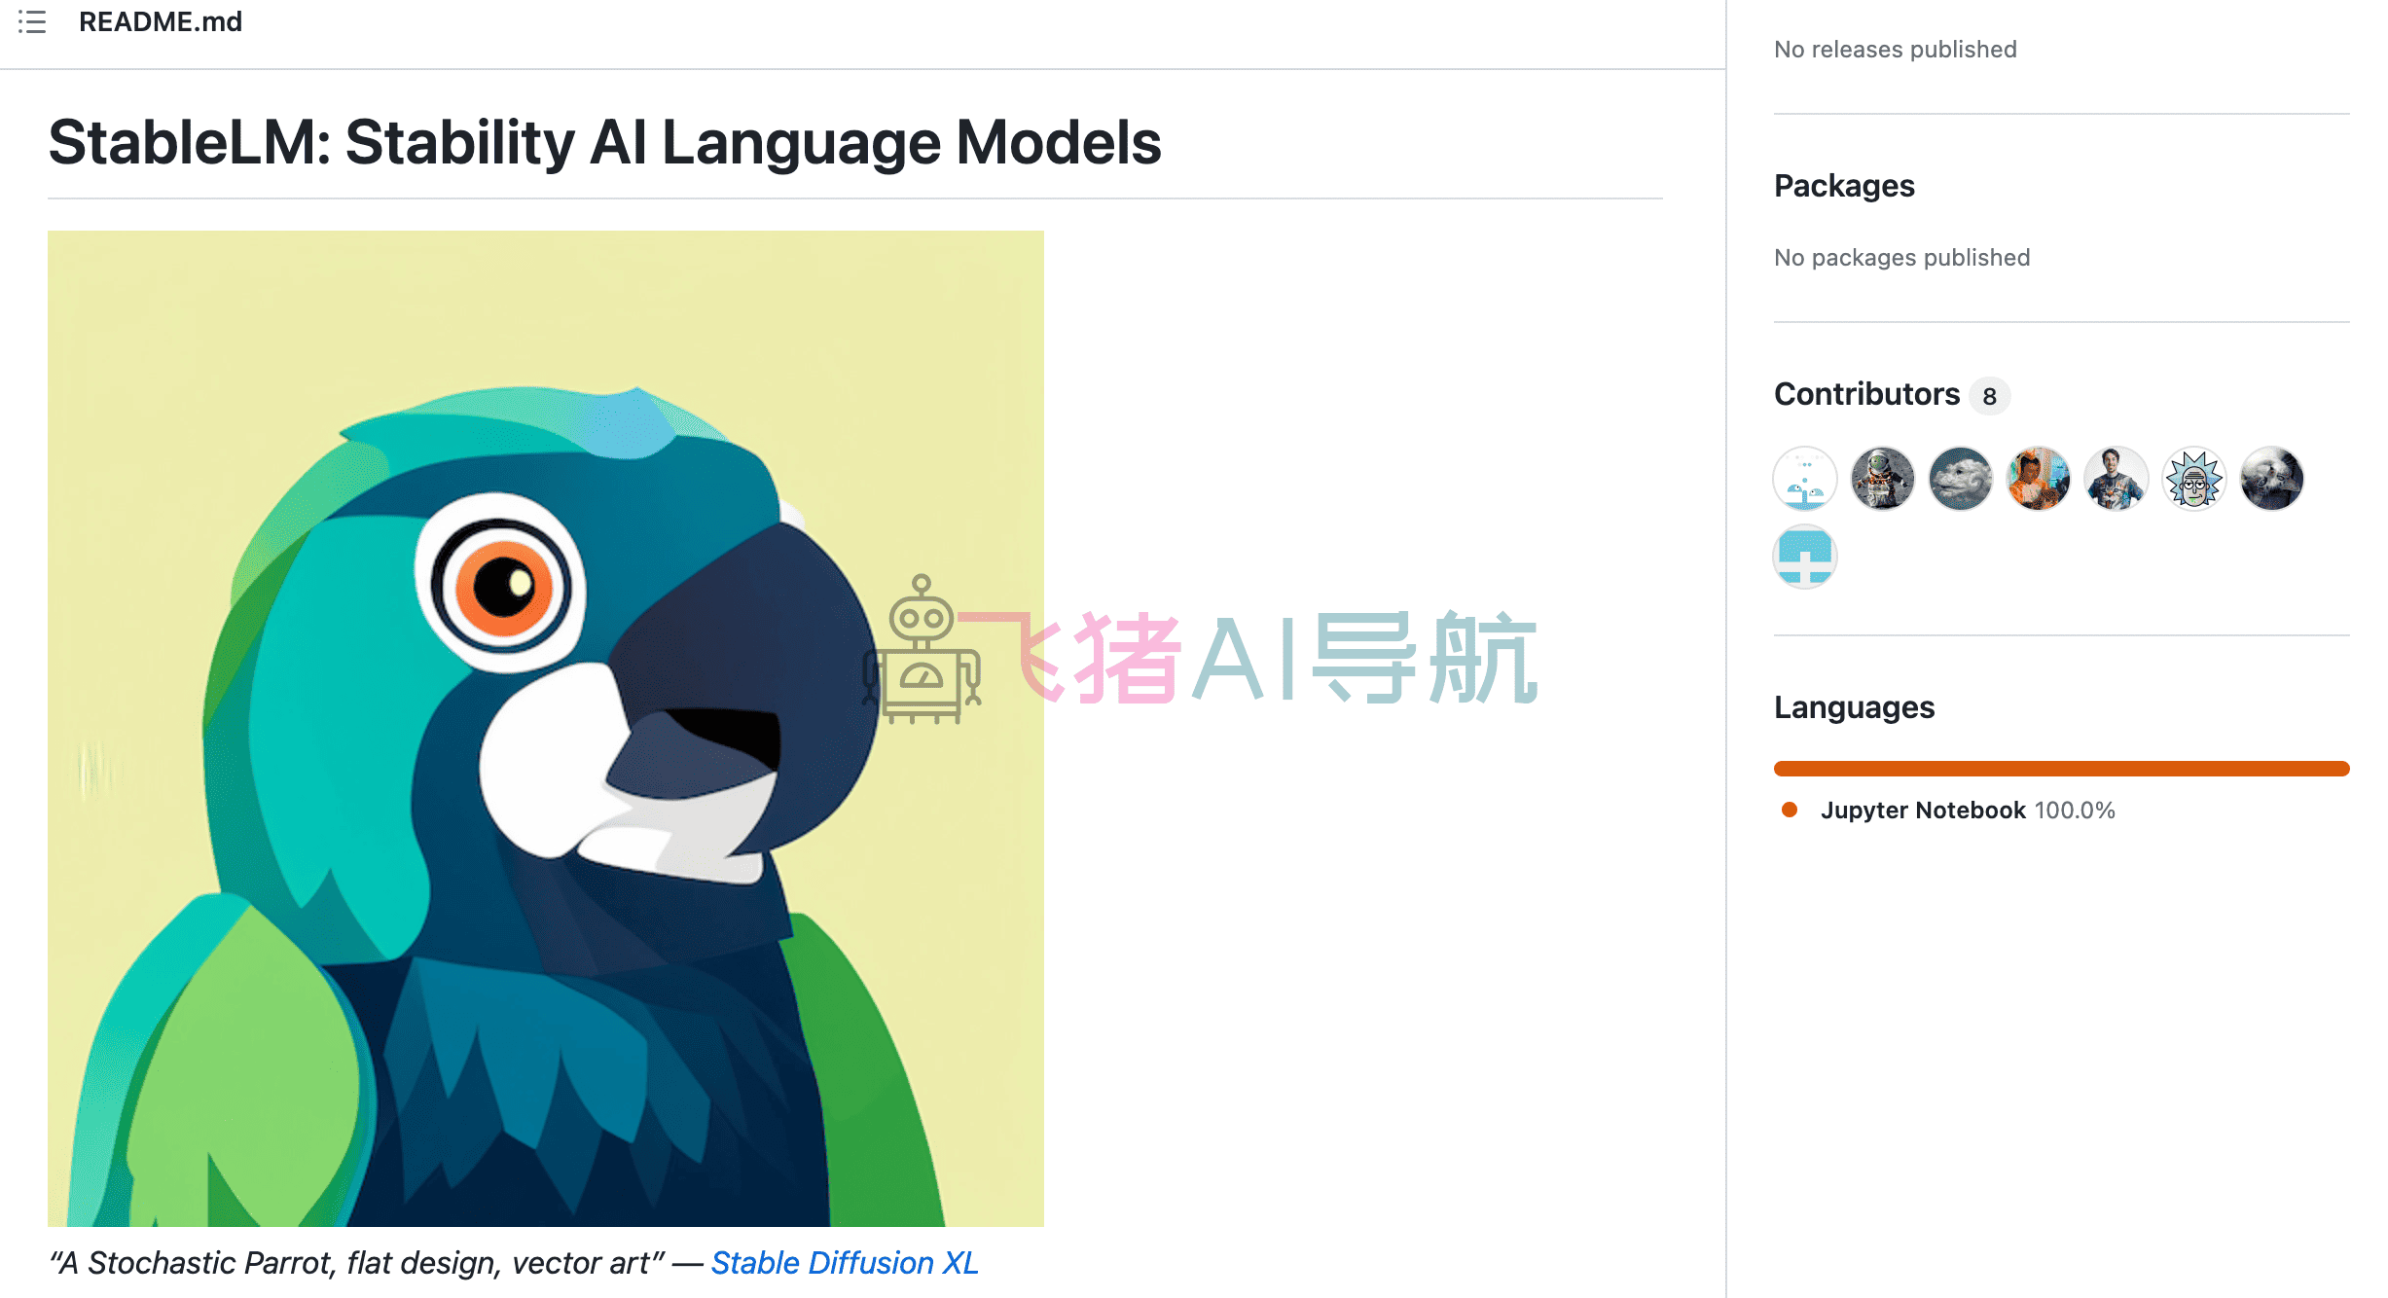Open the Packages section heading
The width and height of the screenshot is (2388, 1298).
1844,186
